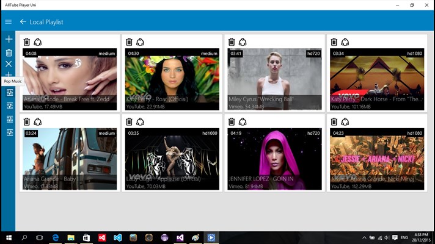Play Miley Cyrus Wrecking Ball thumbnail
The height and width of the screenshot is (244, 435).
(275, 79)
